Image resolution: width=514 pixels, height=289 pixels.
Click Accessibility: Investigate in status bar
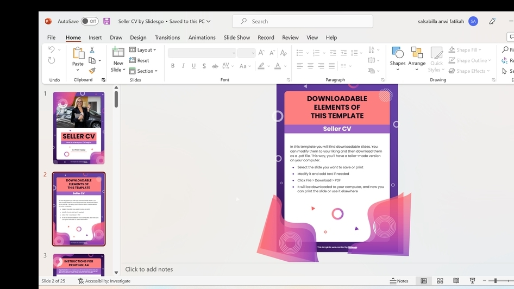click(104, 281)
